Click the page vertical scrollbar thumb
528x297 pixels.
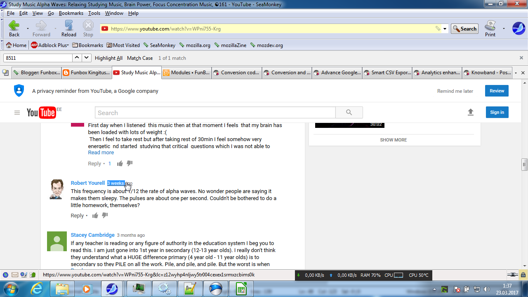point(525,165)
